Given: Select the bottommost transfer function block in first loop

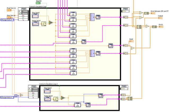Looking at the screenshot, I should pyautogui.click(x=73, y=73).
